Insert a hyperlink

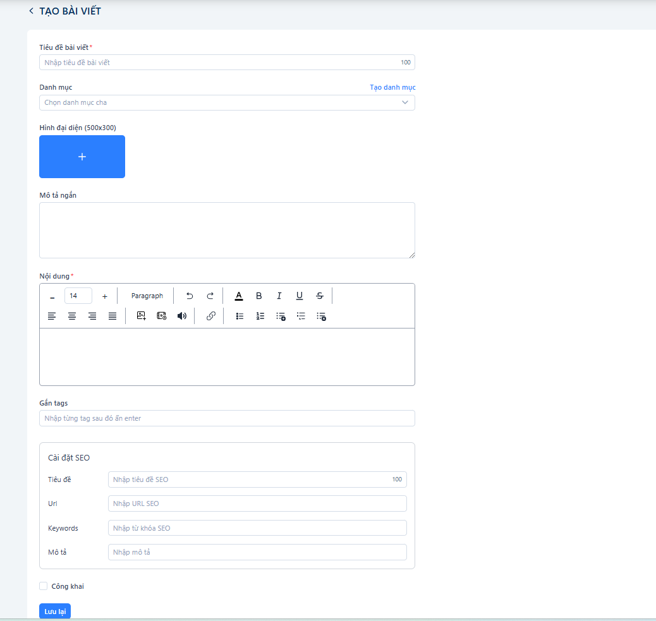(211, 316)
